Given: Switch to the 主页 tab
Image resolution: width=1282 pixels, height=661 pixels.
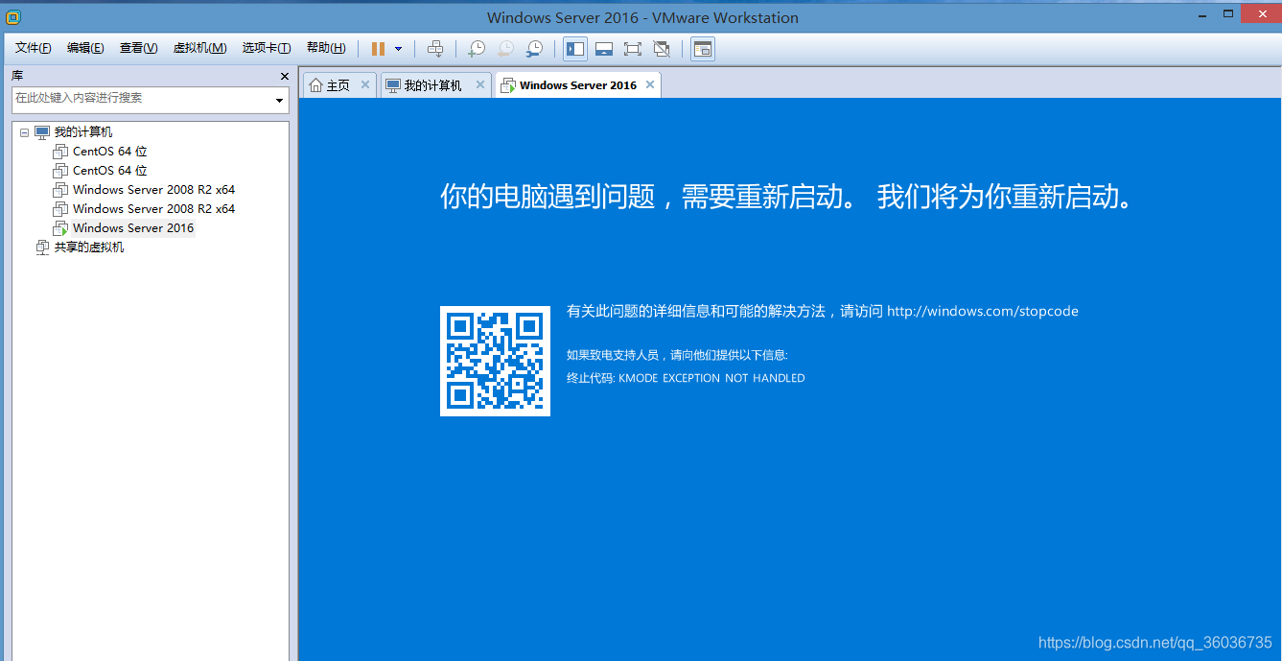Looking at the screenshot, I should 338,85.
